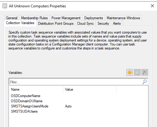This screenshot has height=127, width=157.
Task: Open the Security tab
Action: point(103,24)
